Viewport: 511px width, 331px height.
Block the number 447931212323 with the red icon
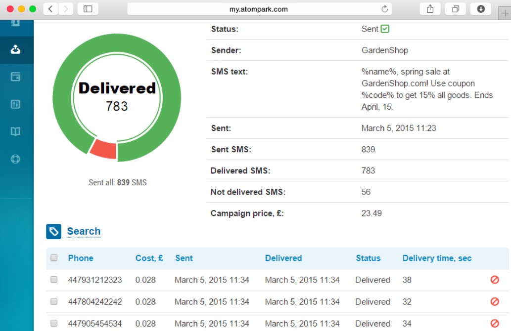point(494,280)
